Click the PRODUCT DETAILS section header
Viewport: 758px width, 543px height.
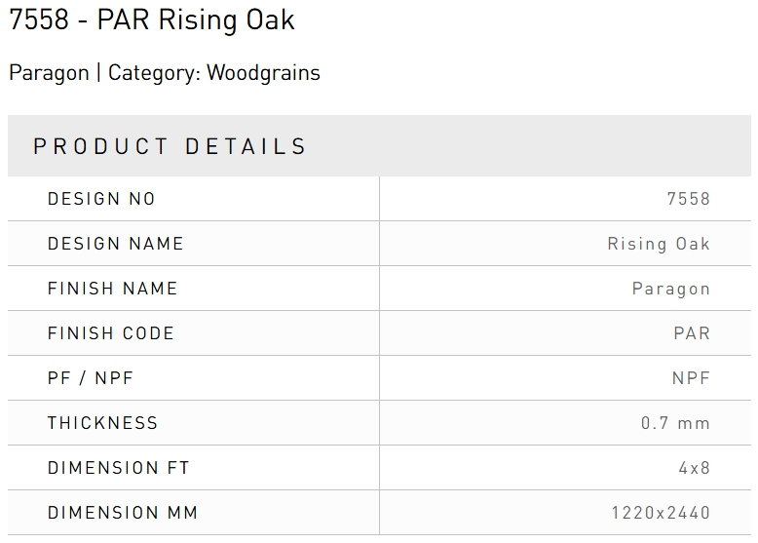(171, 146)
